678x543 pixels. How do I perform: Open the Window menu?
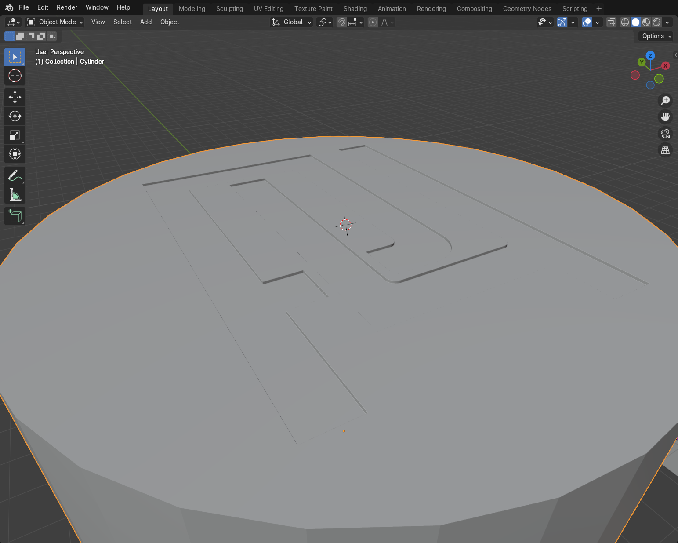coord(97,7)
